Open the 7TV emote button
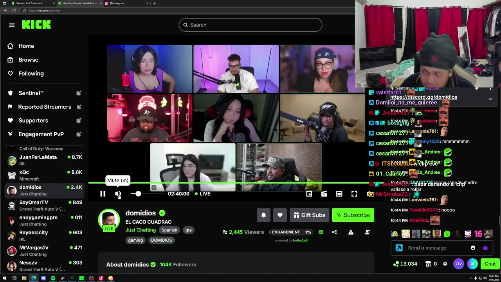Image resolution: width=501 pixels, height=282 pixels. (458, 264)
